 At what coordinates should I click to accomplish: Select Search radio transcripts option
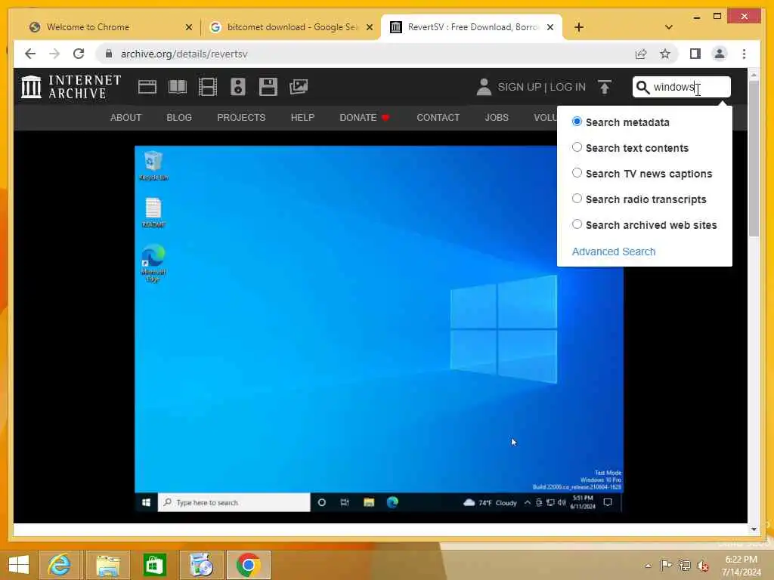coord(577,199)
